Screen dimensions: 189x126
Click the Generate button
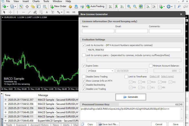coord(131,97)
